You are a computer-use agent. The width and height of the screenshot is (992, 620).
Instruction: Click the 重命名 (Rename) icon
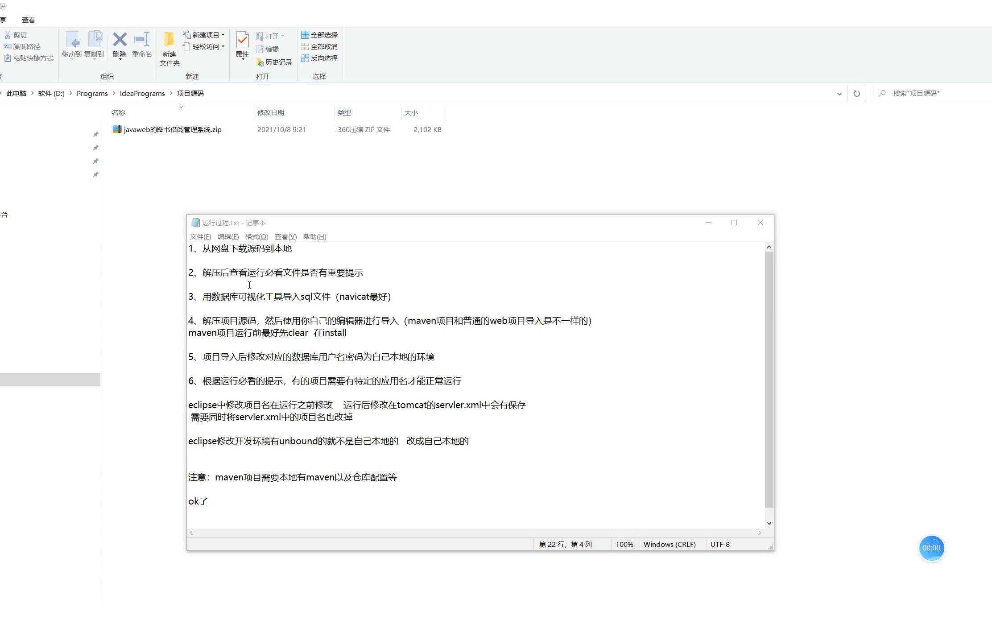tap(142, 45)
